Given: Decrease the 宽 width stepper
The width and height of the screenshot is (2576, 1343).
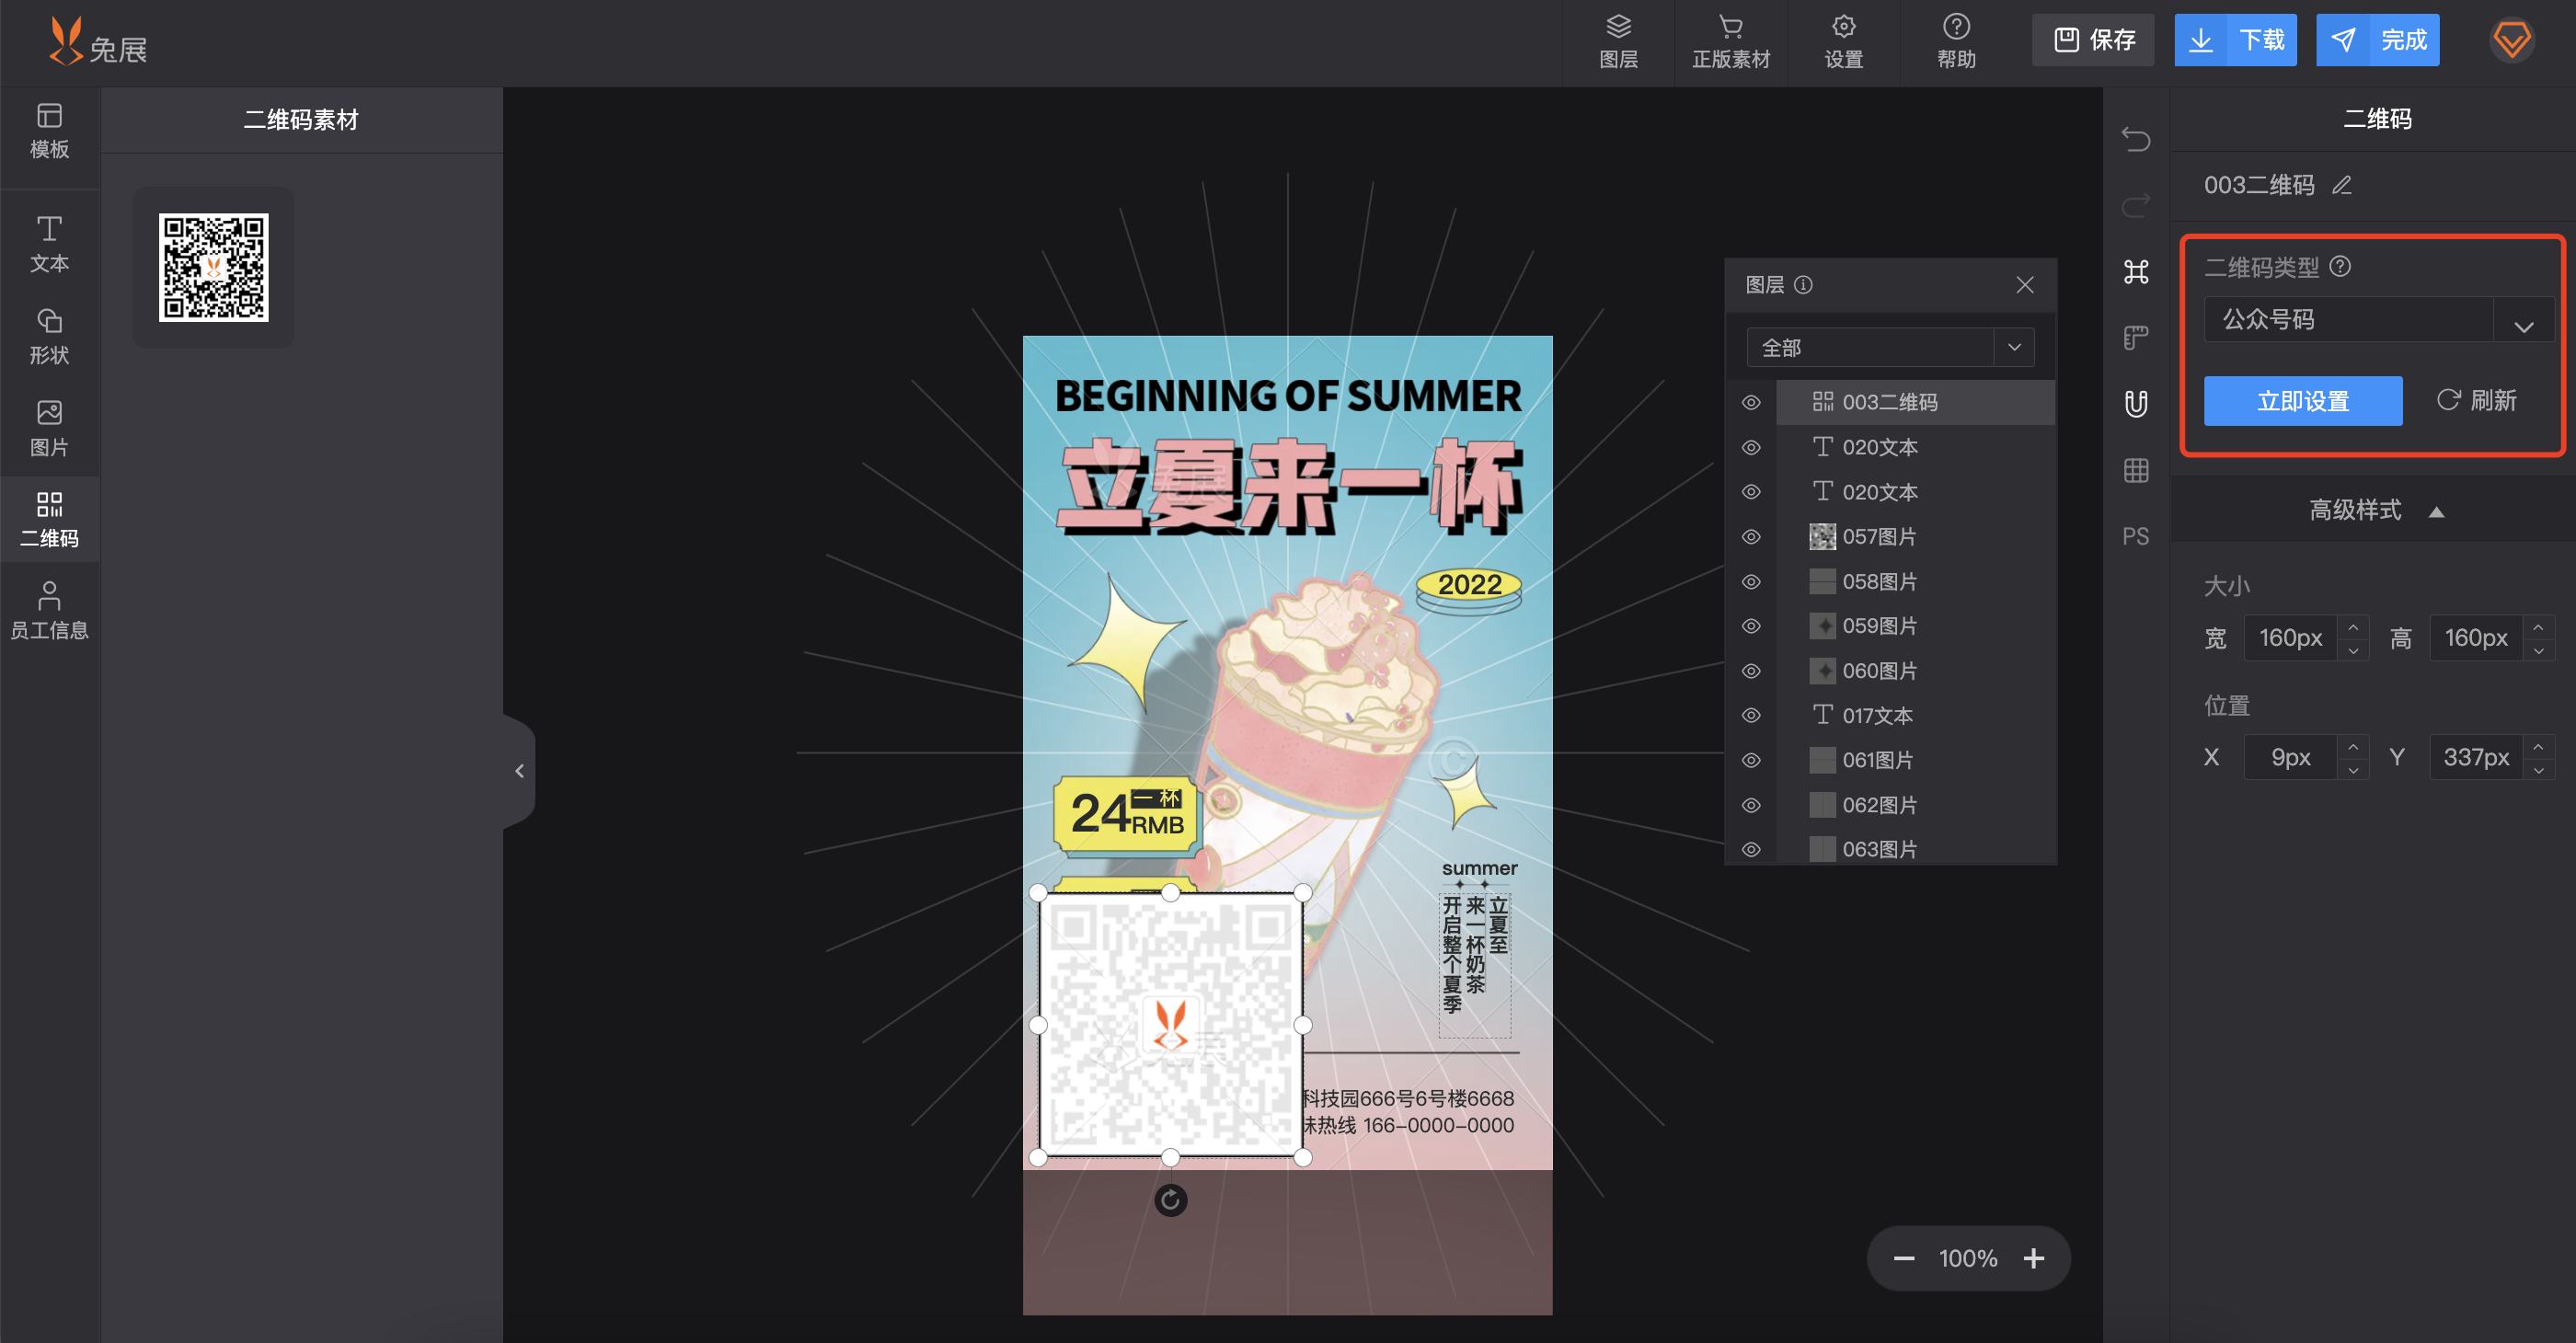Looking at the screenshot, I should click(2353, 650).
